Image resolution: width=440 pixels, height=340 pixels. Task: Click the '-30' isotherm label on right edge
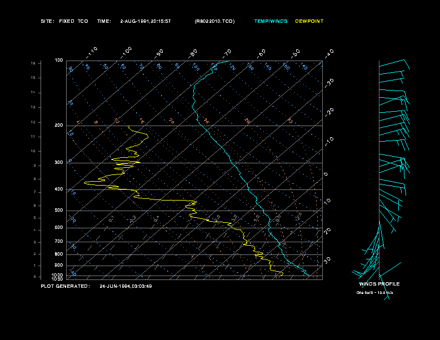click(x=329, y=83)
